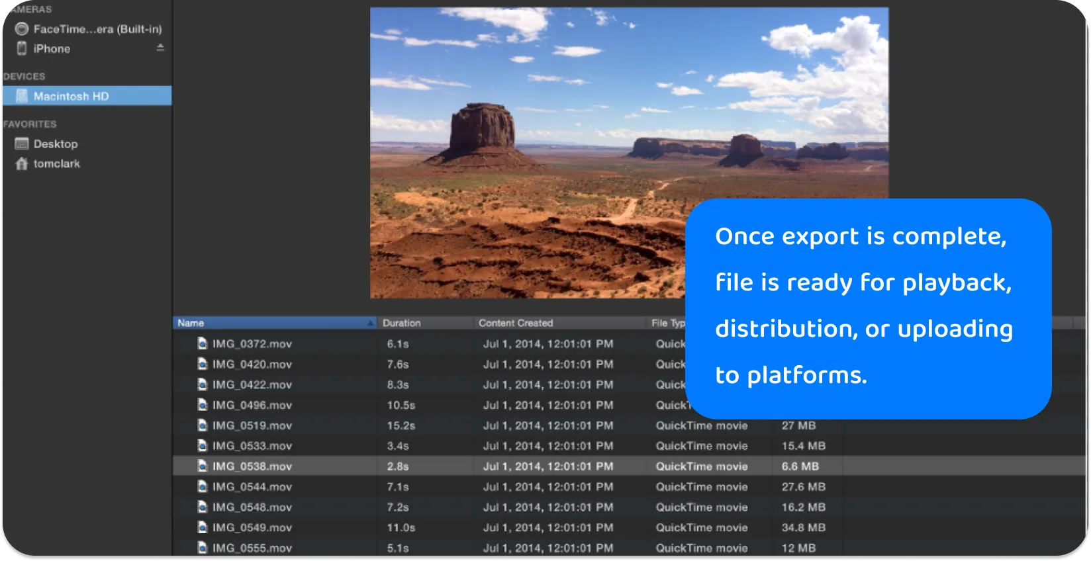Image resolution: width=1091 pixels, height=561 pixels.
Task: Click 2.8s duration of IMG_0538.mov
Action: coord(398,466)
